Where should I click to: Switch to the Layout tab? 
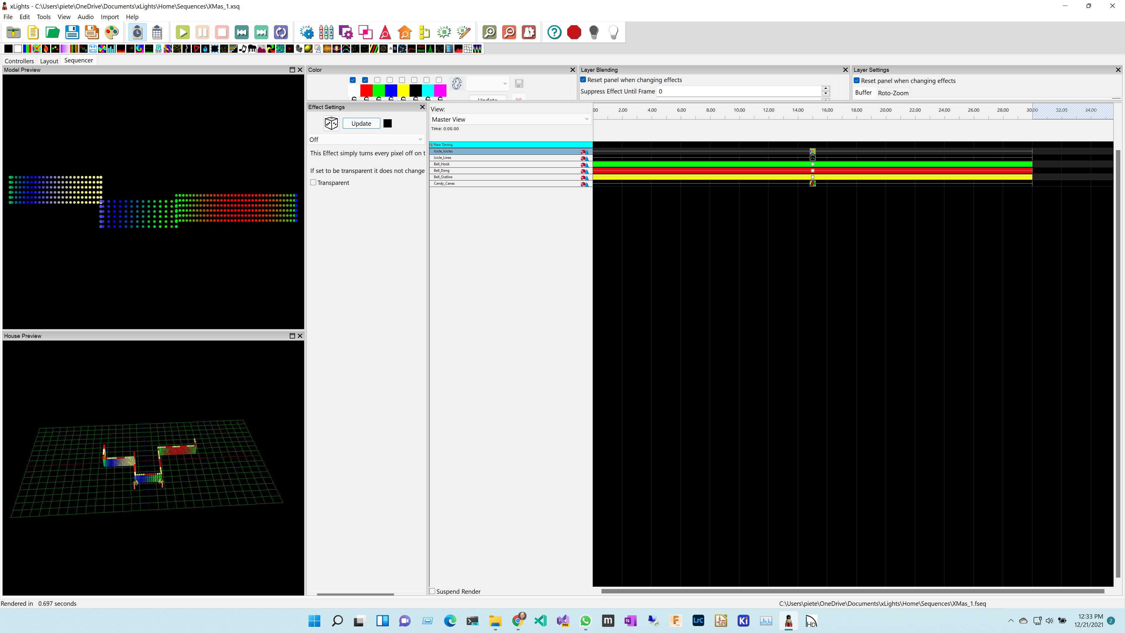tap(49, 61)
